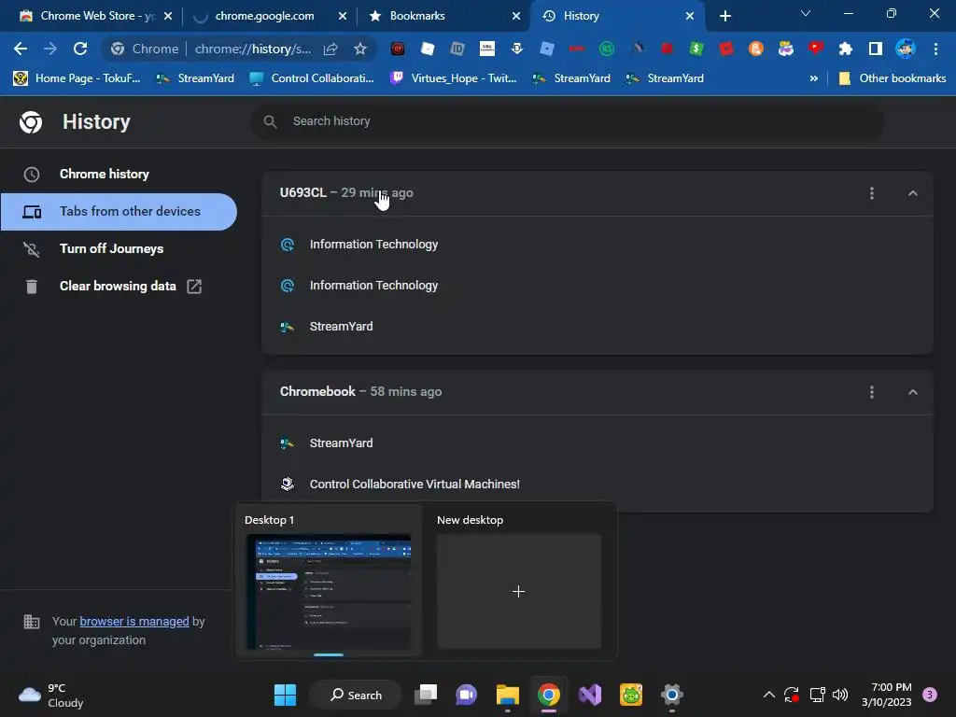
Task: Go back to the previous page
Action: [x=21, y=49]
